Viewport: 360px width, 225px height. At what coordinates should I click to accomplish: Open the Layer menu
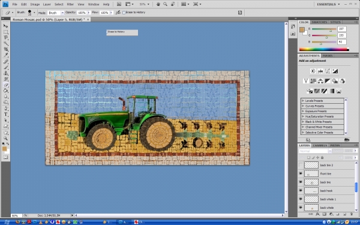point(47,4)
